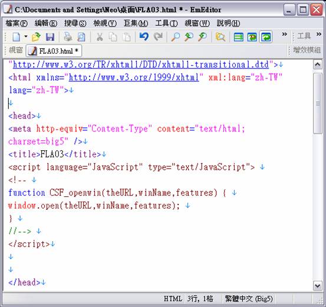Toggle the no-wrap mode button
This screenshot has height=307, width=326.
tap(239, 37)
